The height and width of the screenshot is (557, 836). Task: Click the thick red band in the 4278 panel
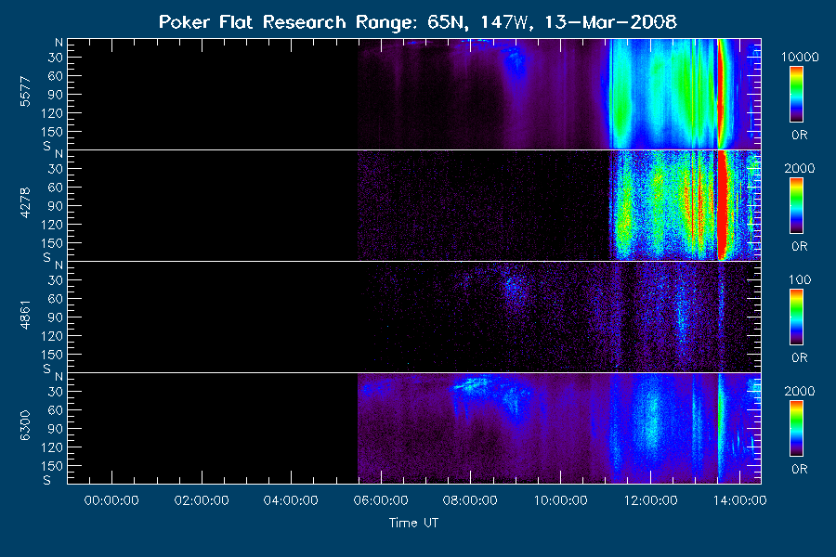click(722, 205)
